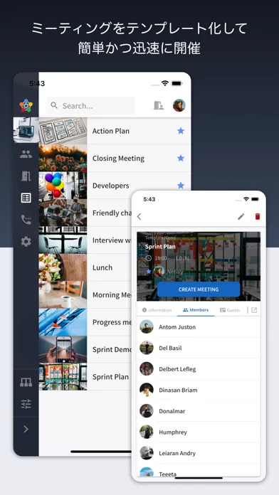279x495 pixels.
Task: Click the CREATE MEETING button
Action: (199, 289)
